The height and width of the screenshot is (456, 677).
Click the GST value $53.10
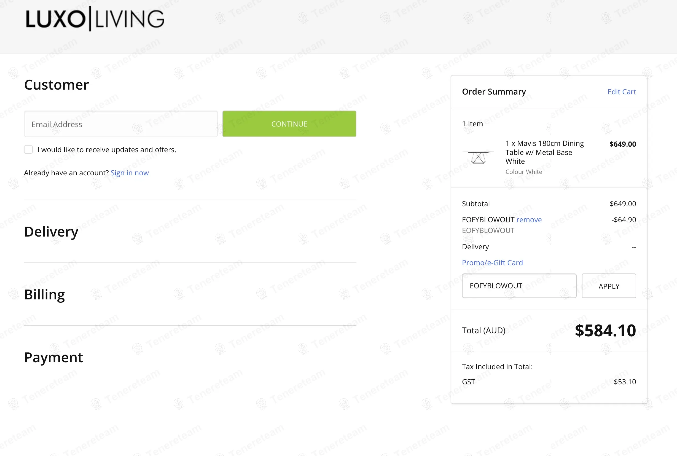pos(625,382)
